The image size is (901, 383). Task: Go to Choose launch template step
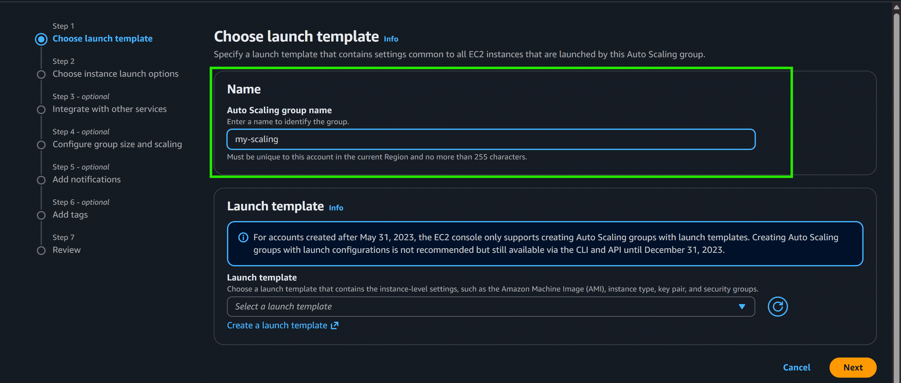tap(103, 38)
